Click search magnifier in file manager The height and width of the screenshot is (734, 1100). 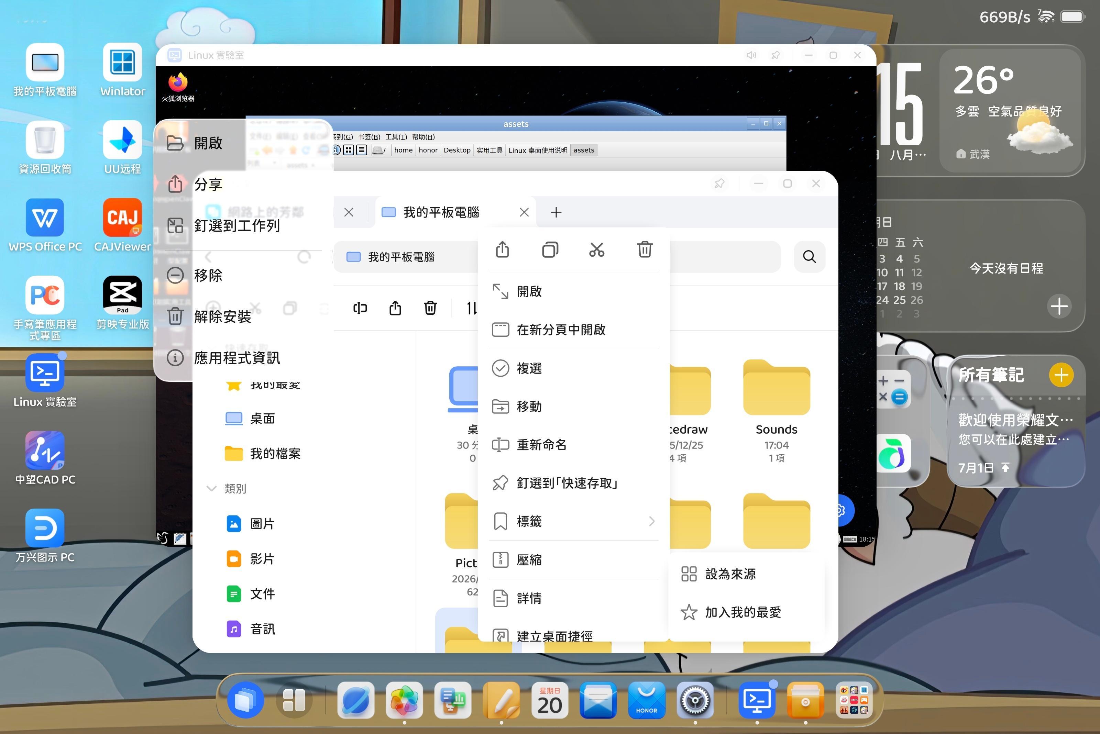[x=809, y=257]
